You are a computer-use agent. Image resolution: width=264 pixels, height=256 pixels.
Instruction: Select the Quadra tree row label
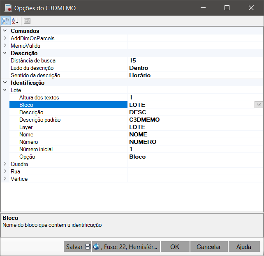(19, 164)
